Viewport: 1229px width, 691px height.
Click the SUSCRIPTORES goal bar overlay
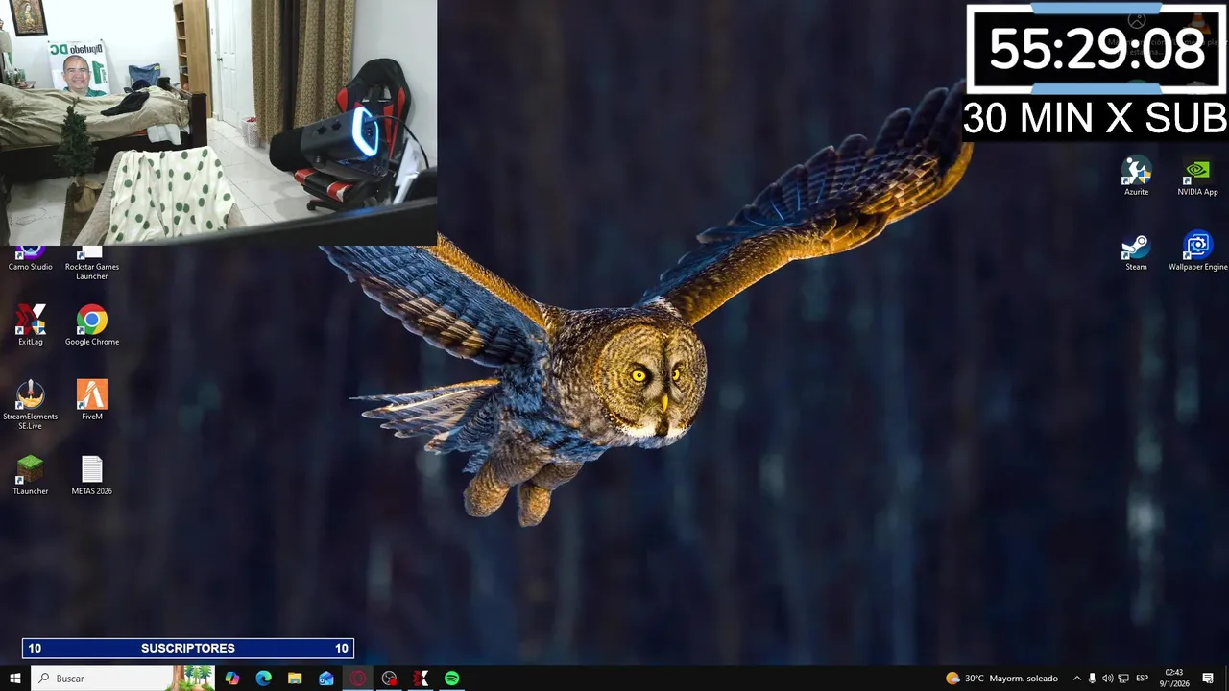tap(188, 649)
